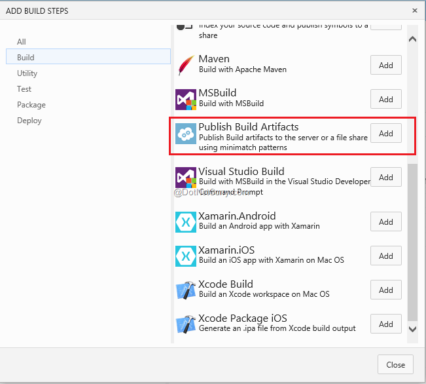Click the Xcode Package iOS icon
The height and width of the screenshot is (384, 426).
pos(186,324)
